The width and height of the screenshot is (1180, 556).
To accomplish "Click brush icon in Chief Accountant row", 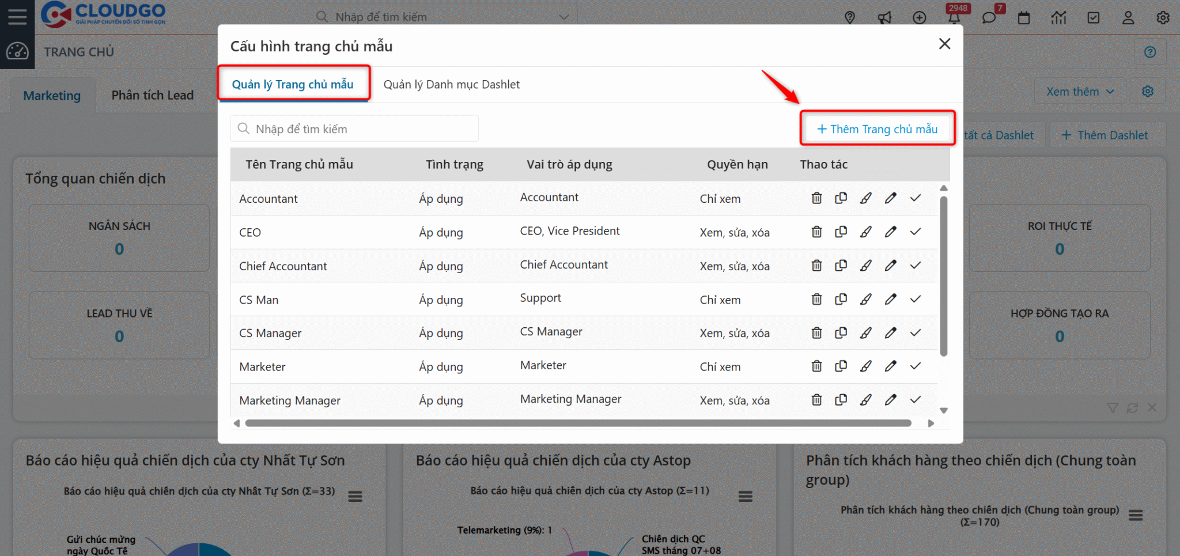I will pos(865,266).
